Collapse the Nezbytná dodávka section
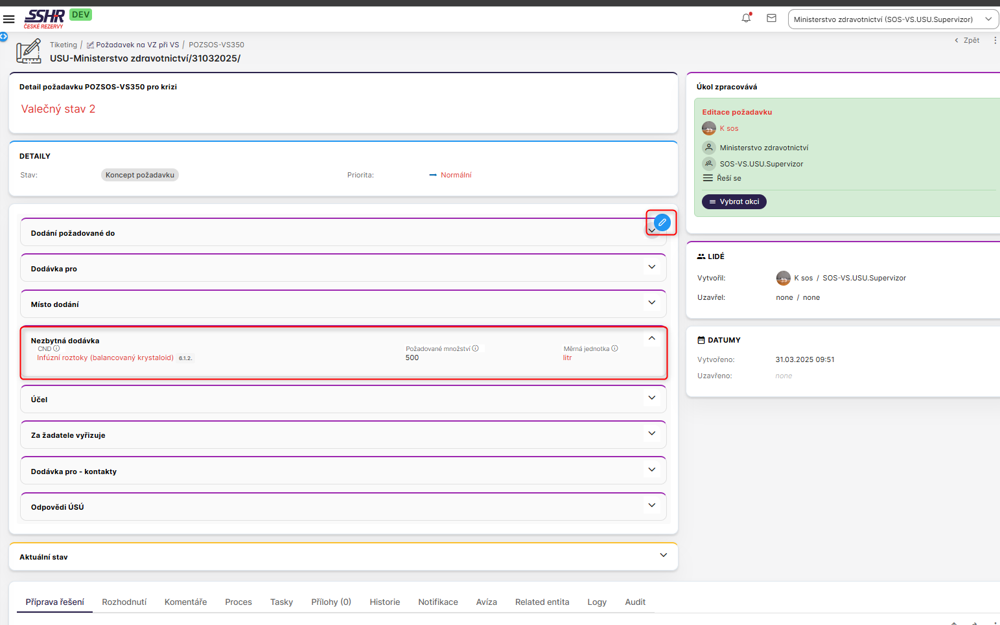The width and height of the screenshot is (1000, 625). [x=651, y=339]
